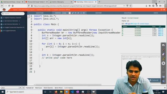Screen dimensions: 167x94
Task: Toggle Whole Words in find bar
Action: click(x=59, y=88)
